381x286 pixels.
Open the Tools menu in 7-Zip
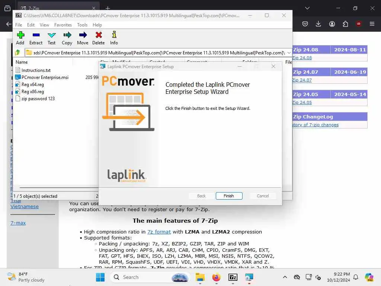[82, 25]
